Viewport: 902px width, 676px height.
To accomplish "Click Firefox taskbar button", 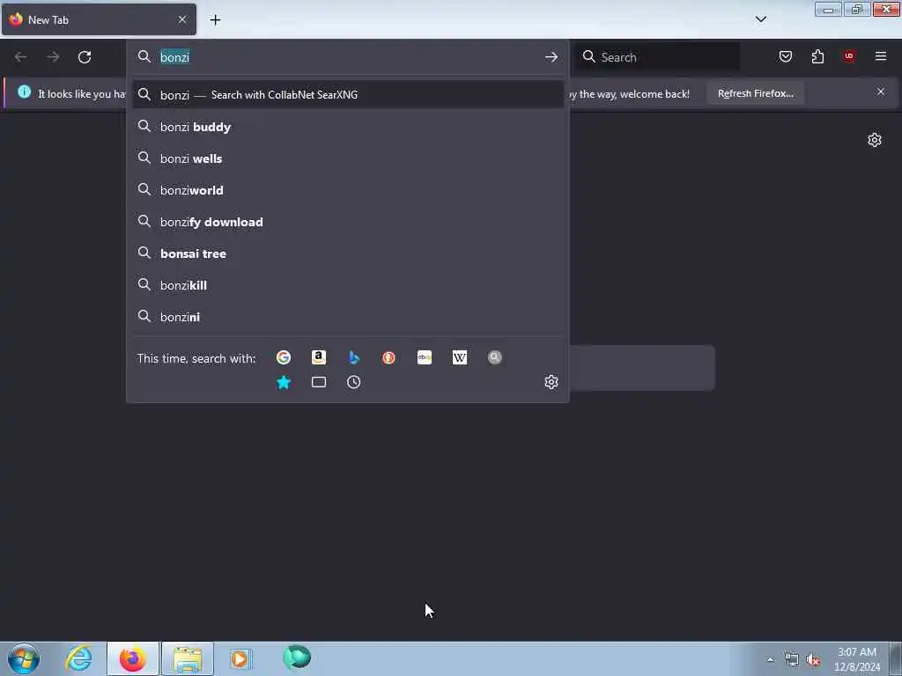I will pos(133,658).
